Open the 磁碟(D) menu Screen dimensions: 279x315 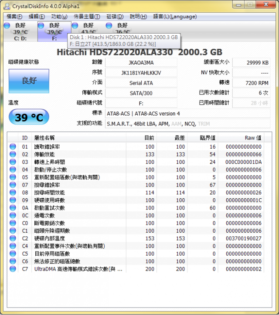tap(115, 17)
